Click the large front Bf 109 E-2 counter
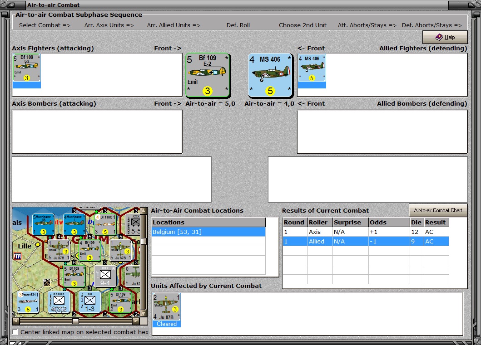This screenshot has height=345, width=481. tap(208, 75)
